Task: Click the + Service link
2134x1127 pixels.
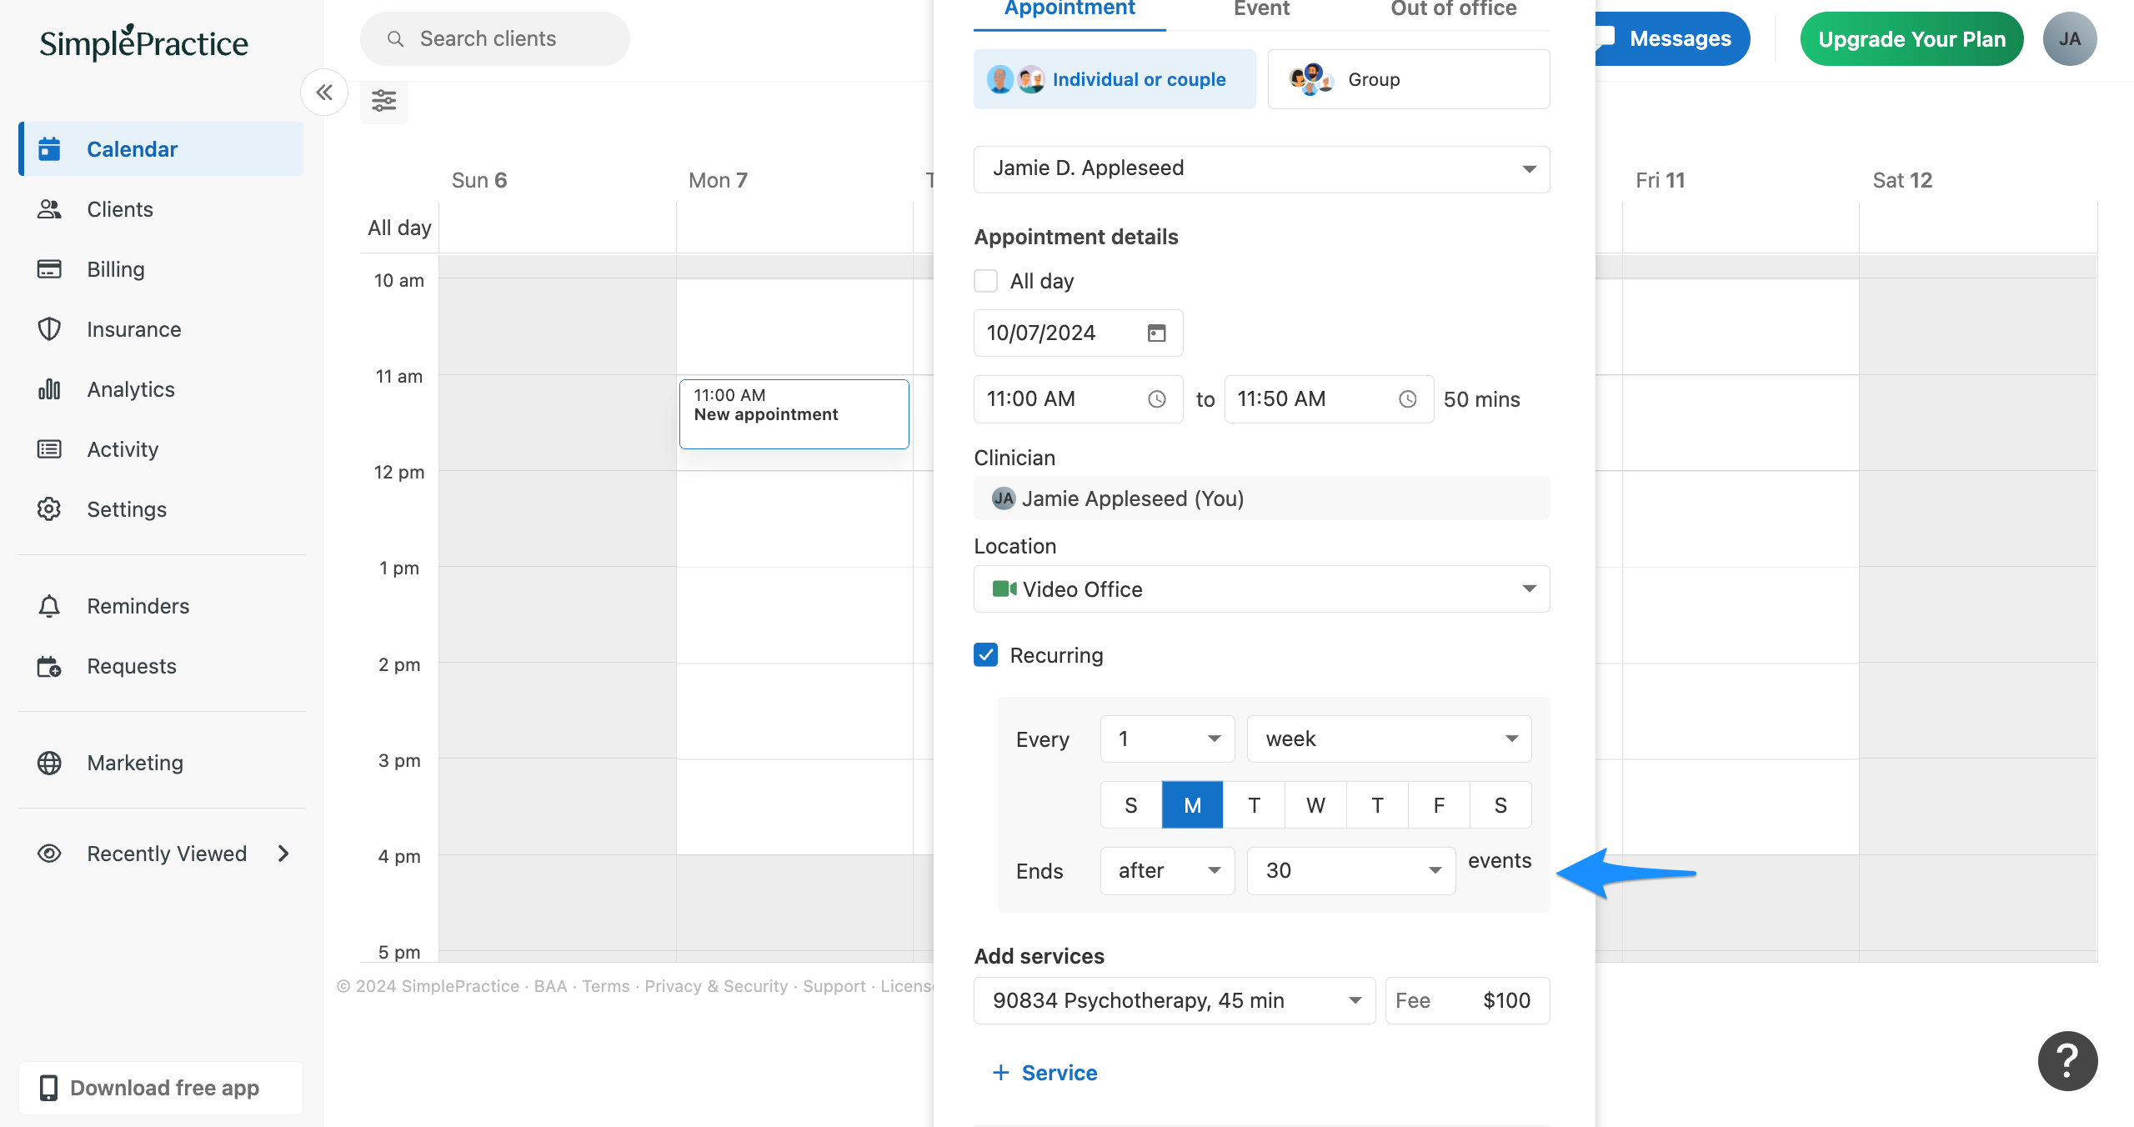Action: [1044, 1073]
